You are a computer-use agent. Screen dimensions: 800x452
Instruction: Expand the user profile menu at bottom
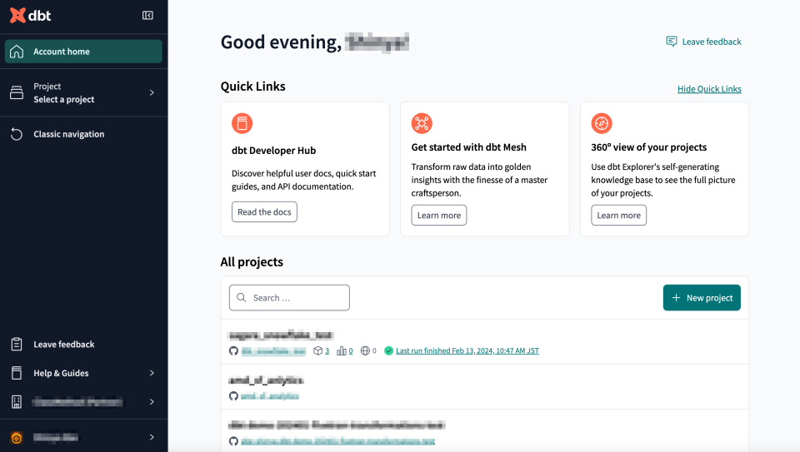click(83, 437)
